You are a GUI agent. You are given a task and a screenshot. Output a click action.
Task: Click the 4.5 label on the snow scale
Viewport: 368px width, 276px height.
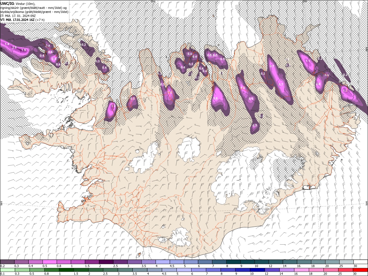point(172,266)
